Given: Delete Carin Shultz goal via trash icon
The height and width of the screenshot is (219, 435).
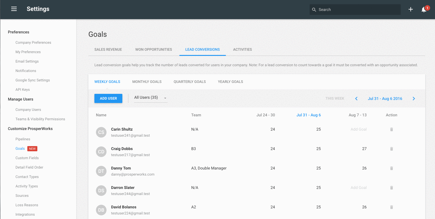Looking at the screenshot, I should tap(392, 129).
